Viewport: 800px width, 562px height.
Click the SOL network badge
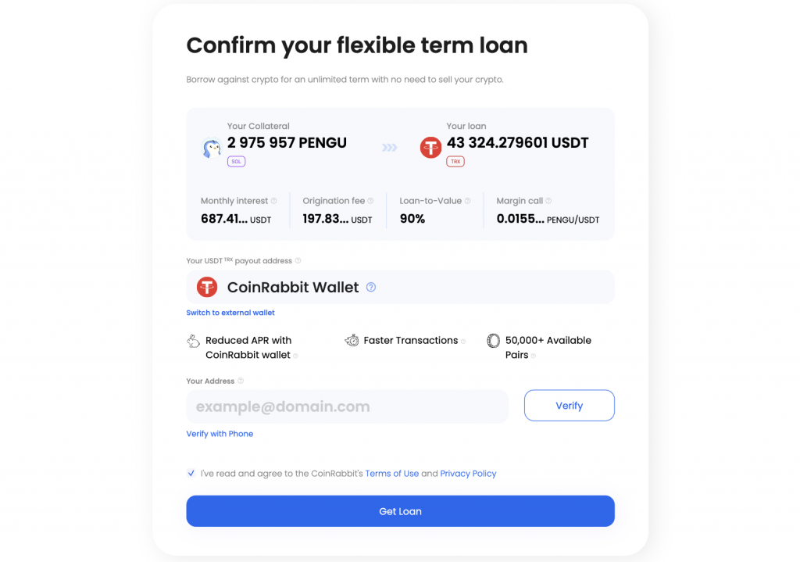[236, 161]
